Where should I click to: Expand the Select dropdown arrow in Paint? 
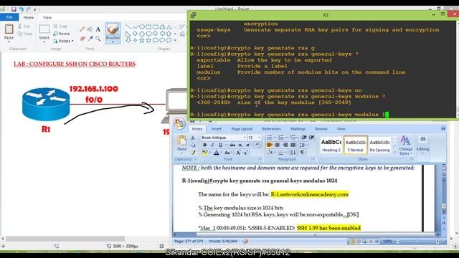[44, 42]
